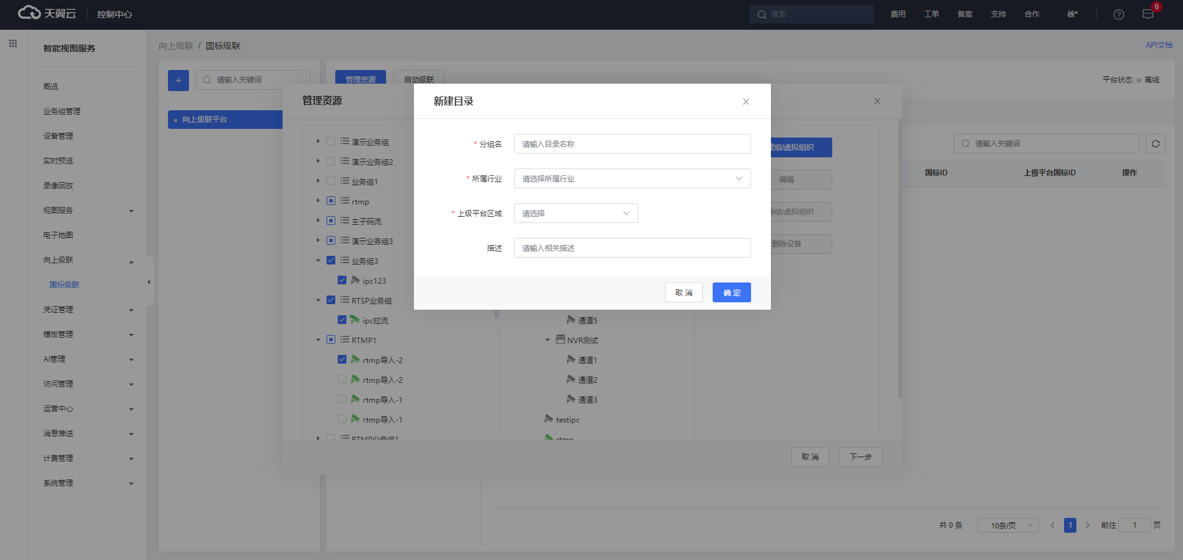1183x560 pixels.
Task: Click the refresh icon beside keyword search
Action: (x=1156, y=144)
